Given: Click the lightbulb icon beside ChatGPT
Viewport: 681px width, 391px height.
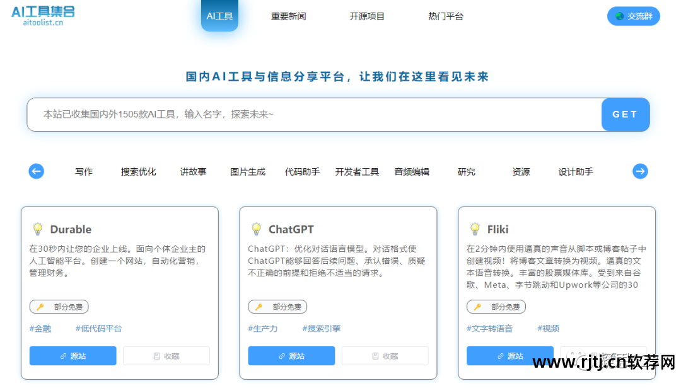Looking at the screenshot, I should pos(256,229).
